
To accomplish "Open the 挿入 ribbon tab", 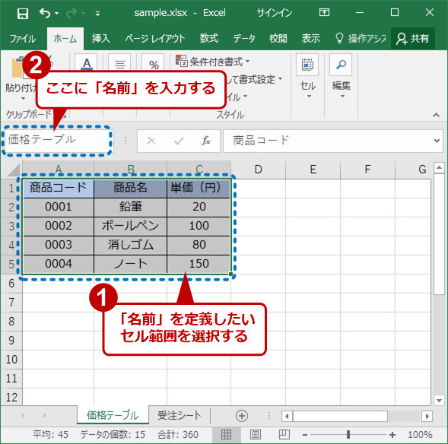I will (x=101, y=38).
